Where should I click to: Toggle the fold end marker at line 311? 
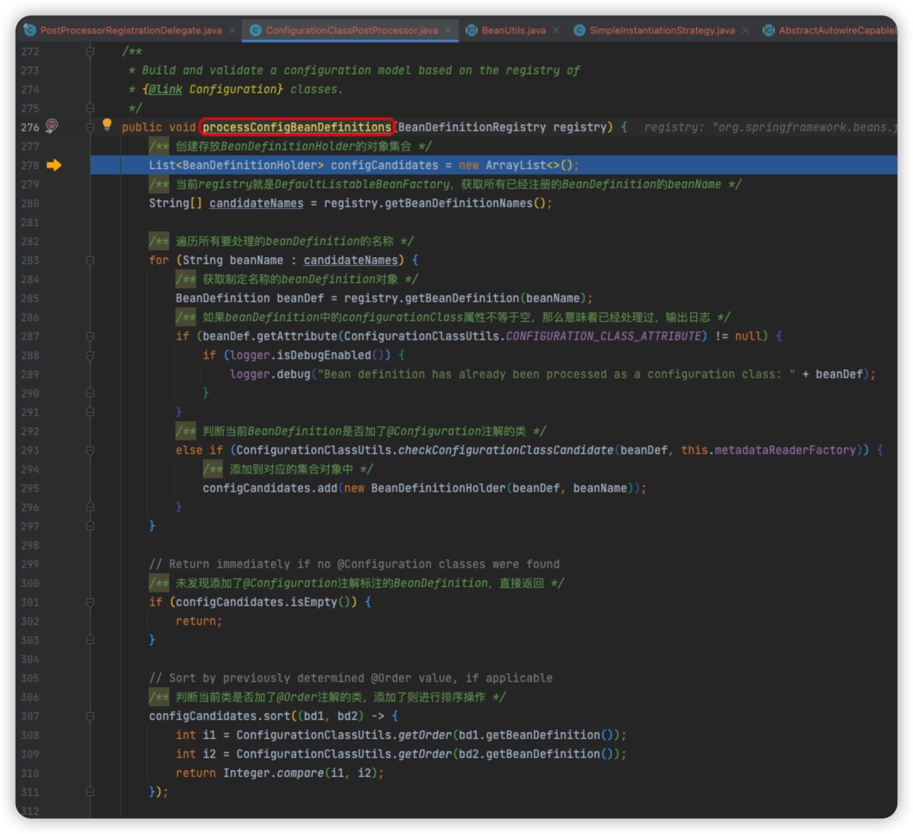tap(90, 792)
